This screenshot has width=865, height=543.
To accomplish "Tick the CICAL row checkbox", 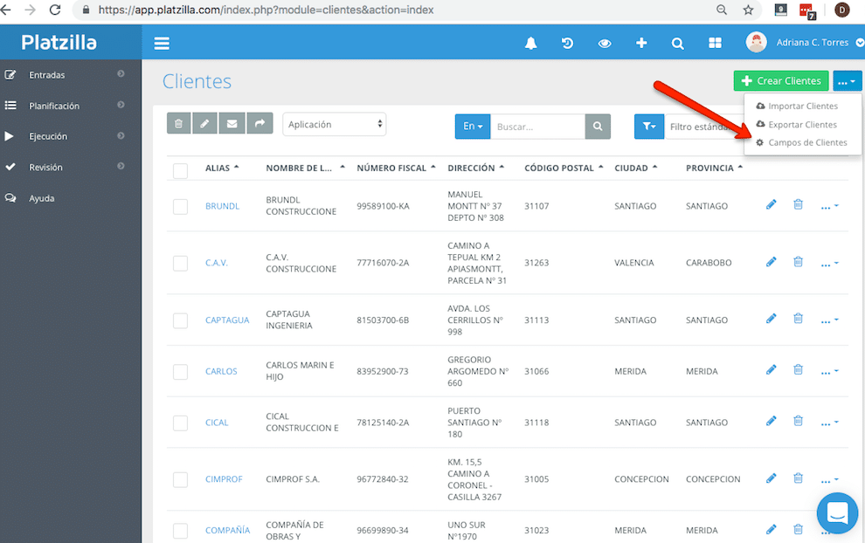I will (180, 423).
